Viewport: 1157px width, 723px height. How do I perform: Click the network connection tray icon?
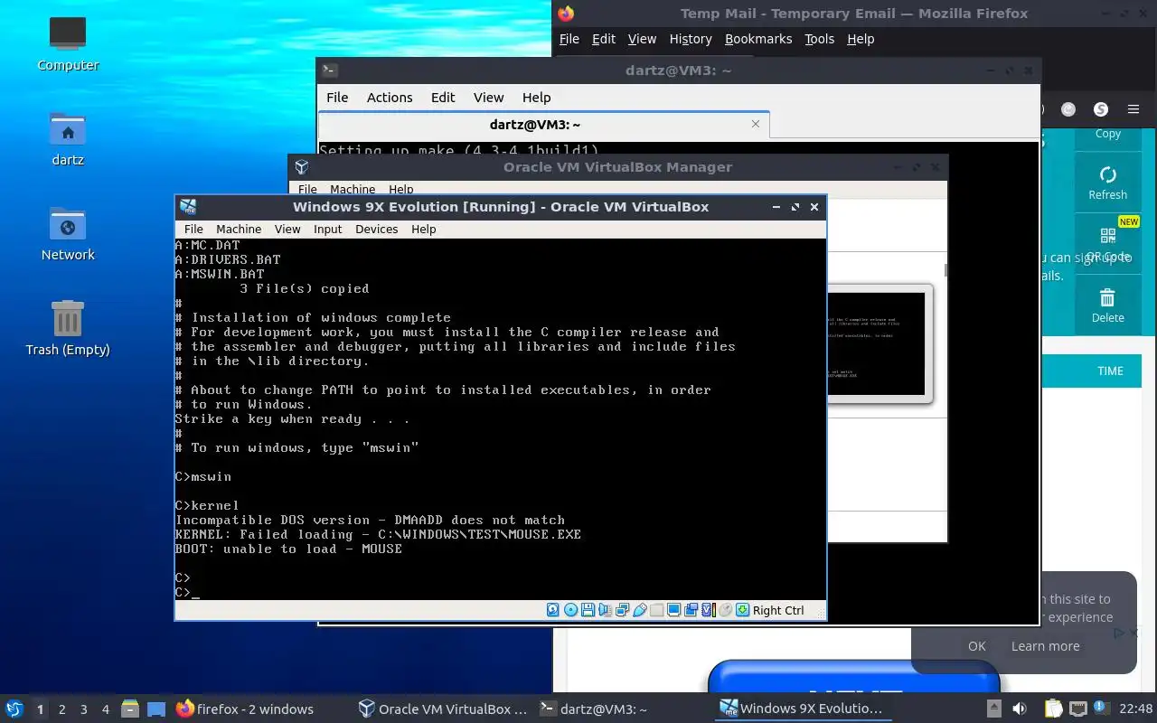pyautogui.click(x=1077, y=709)
